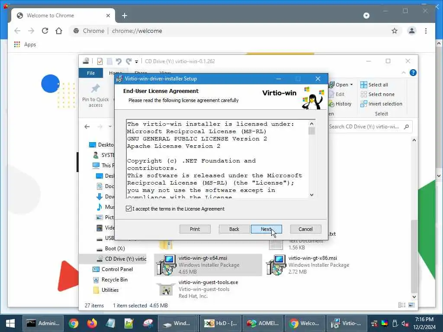Click the undo icon in Explorer quick toolbar
443x332 pixels.
click(x=119, y=61)
